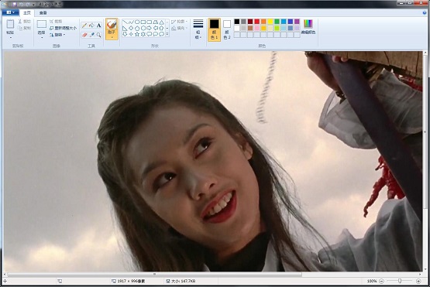Expand the Select dropdown arrow

42,37
